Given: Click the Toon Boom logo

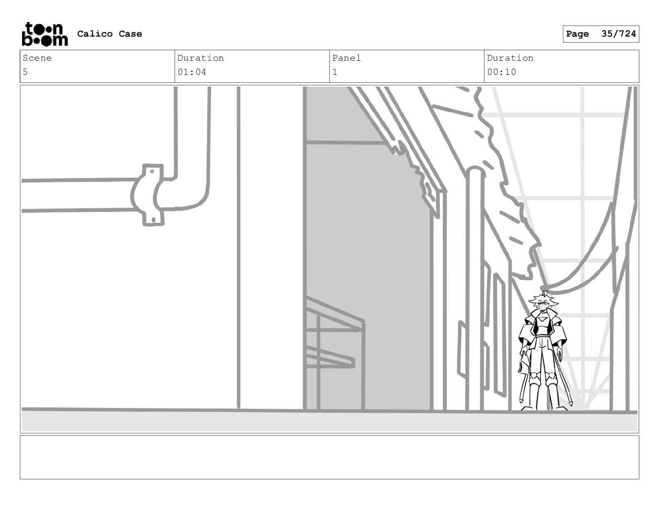Looking at the screenshot, I should (x=45, y=34).
